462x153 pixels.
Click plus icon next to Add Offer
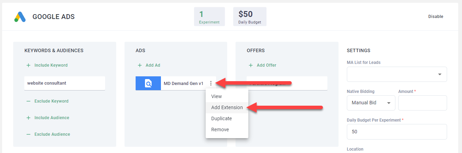click(x=251, y=65)
